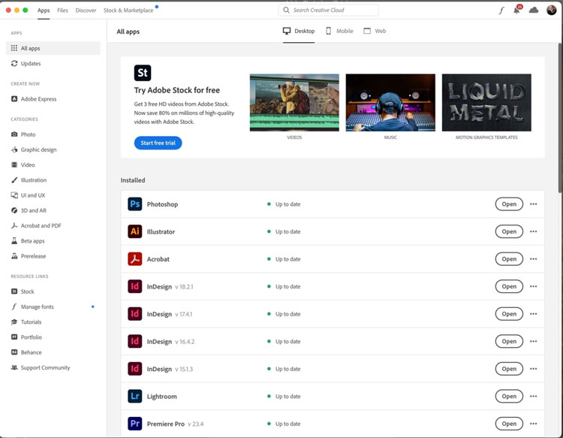This screenshot has width=563, height=438.
Task: Open more options for Acrobat
Action: 533,259
